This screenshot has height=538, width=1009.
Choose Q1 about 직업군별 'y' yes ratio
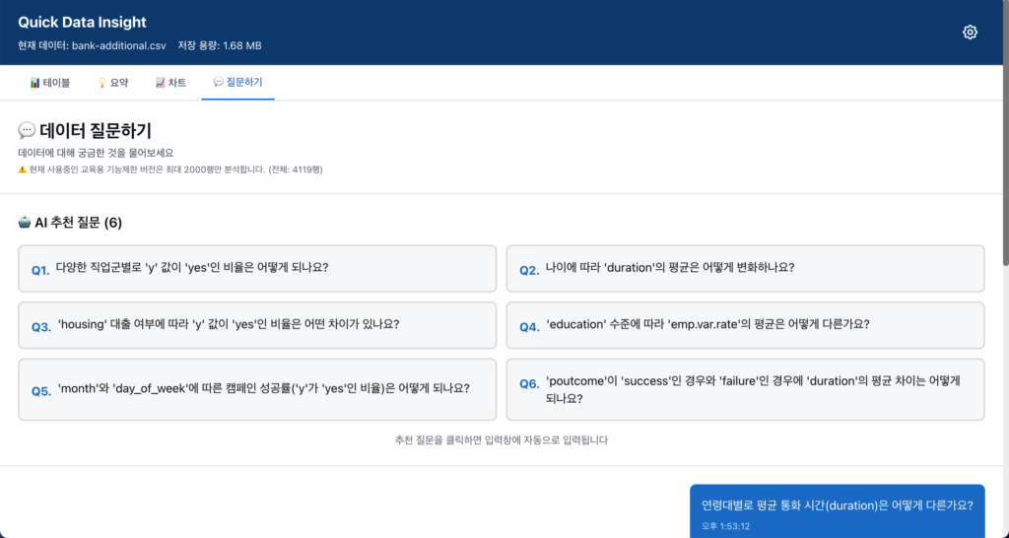coord(257,268)
